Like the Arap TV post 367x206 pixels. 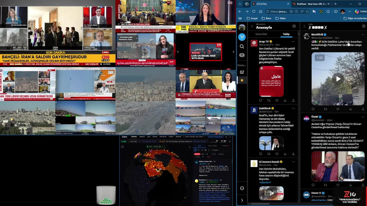coord(277,100)
